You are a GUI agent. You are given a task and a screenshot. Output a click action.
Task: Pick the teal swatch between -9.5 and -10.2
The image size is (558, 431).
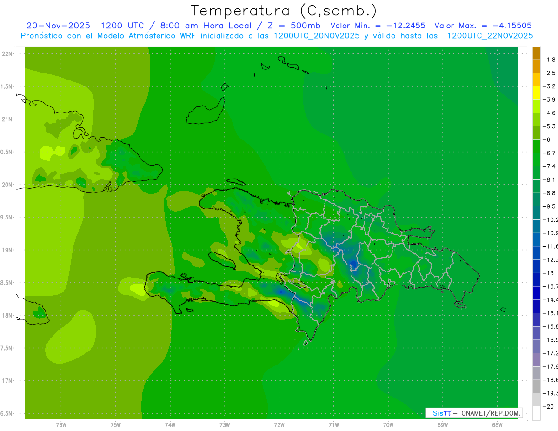[x=536, y=213]
